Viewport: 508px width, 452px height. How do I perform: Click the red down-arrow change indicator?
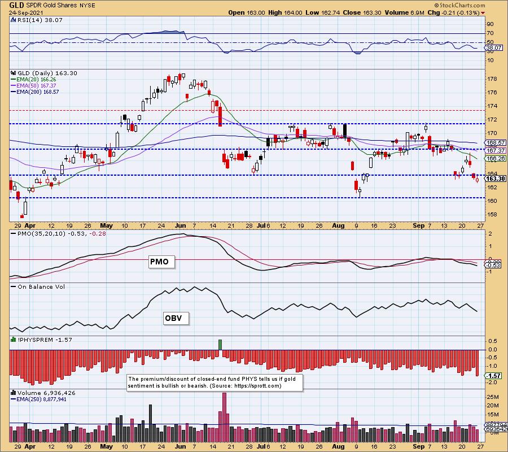[x=483, y=13]
